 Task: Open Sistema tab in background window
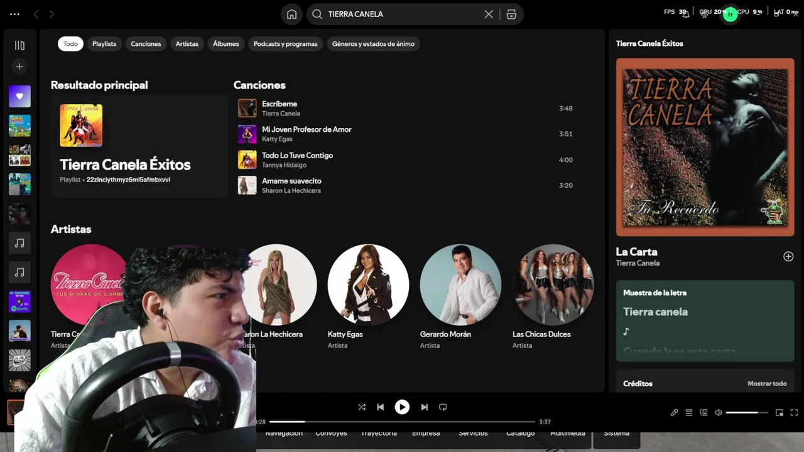617,434
